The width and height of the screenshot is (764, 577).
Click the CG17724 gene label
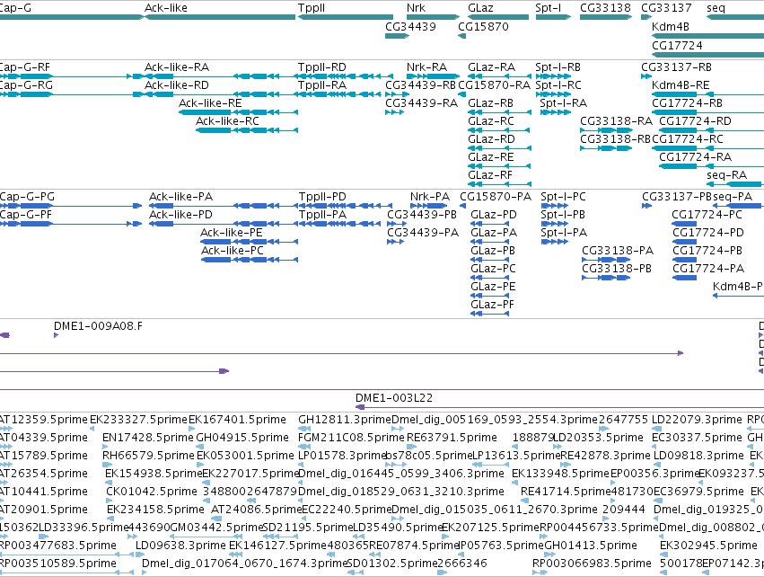click(x=677, y=45)
